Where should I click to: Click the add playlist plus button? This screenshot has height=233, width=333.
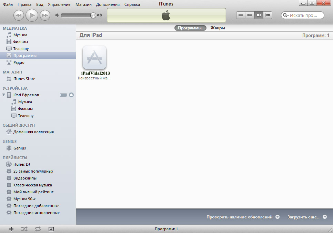(x=11, y=229)
